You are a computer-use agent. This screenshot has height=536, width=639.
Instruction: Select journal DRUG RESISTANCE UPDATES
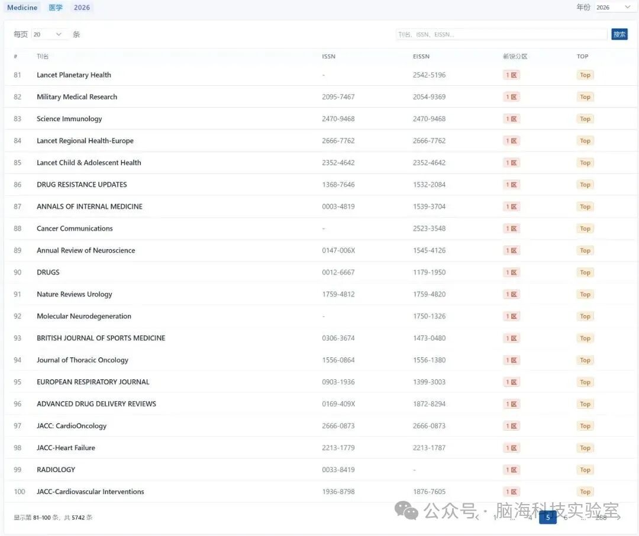[82, 185]
